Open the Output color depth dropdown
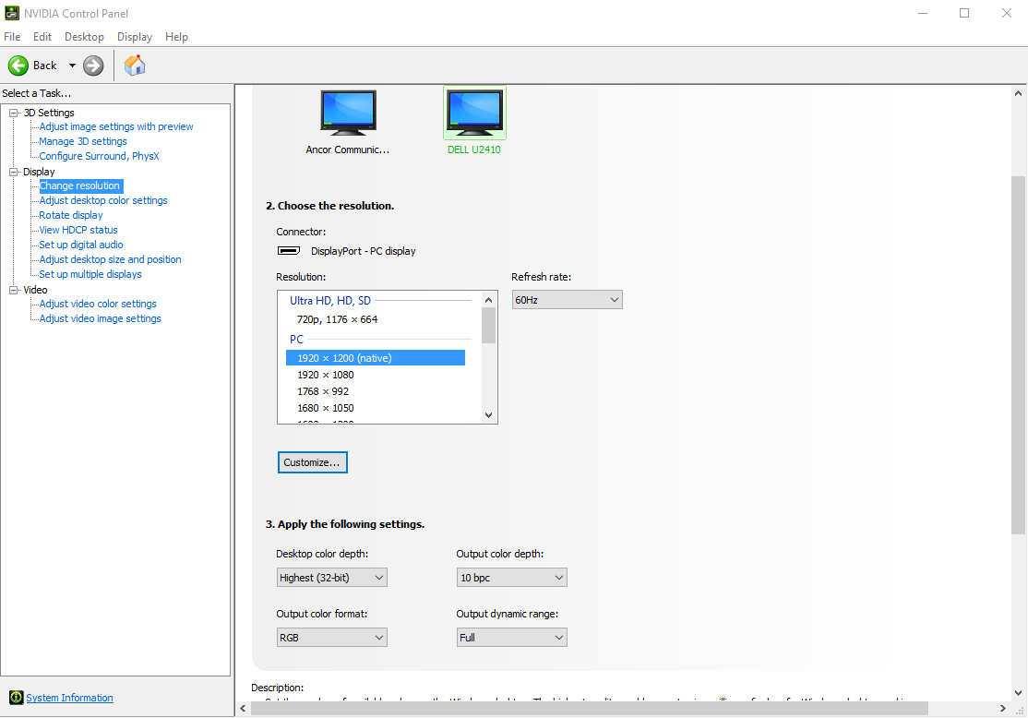This screenshot has width=1028, height=718. pos(511,578)
